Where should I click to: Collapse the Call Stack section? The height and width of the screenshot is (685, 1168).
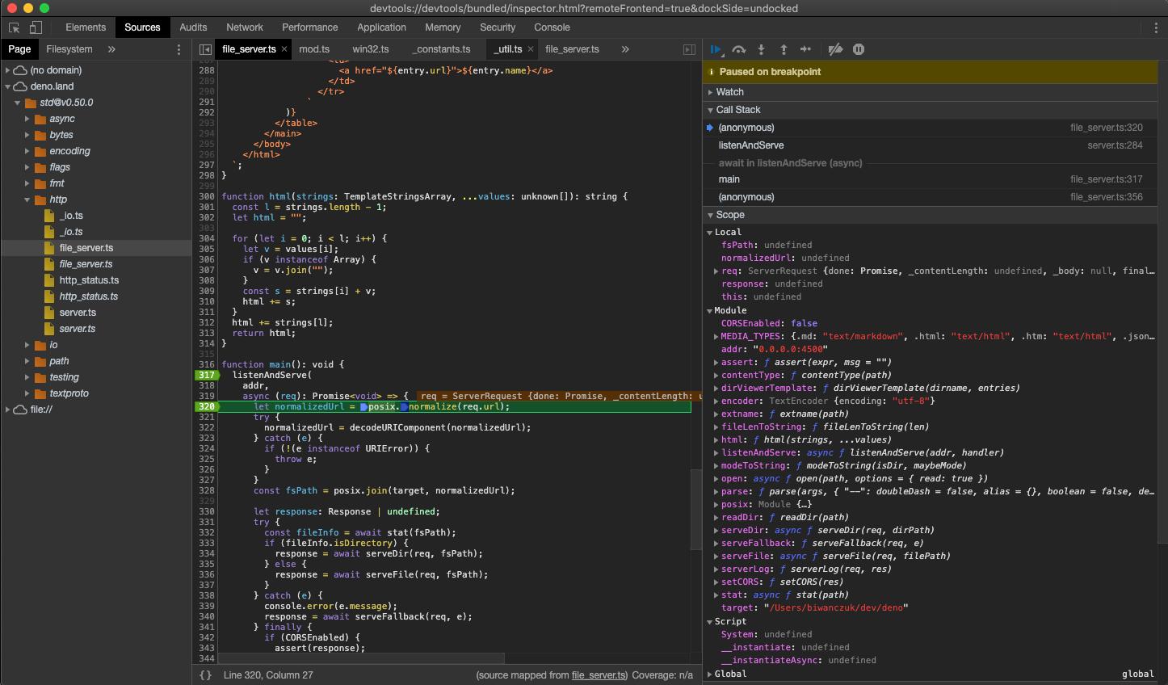click(737, 110)
